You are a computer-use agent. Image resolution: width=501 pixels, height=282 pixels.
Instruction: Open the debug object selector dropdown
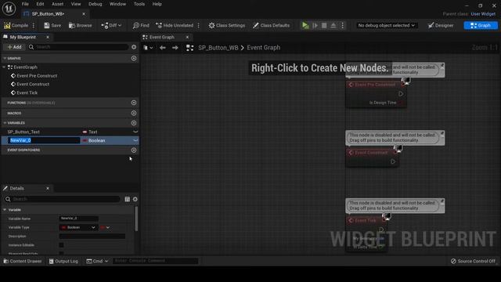coord(386,25)
